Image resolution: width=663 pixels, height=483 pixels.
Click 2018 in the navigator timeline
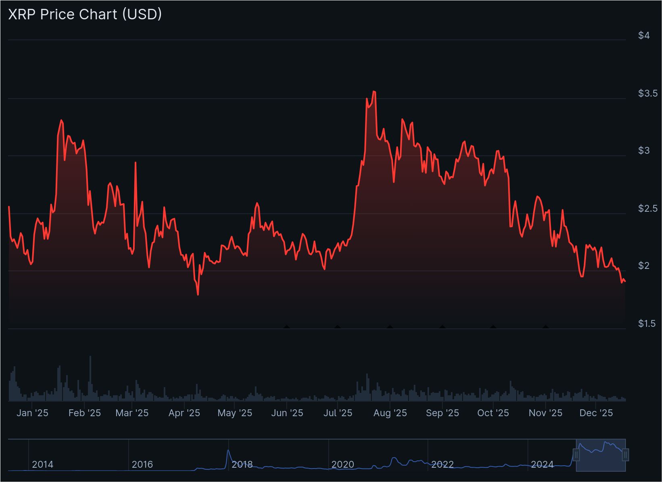(x=242, y=465)
